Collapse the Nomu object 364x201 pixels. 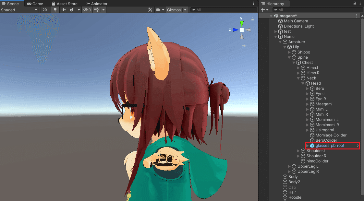pos(275,37)
